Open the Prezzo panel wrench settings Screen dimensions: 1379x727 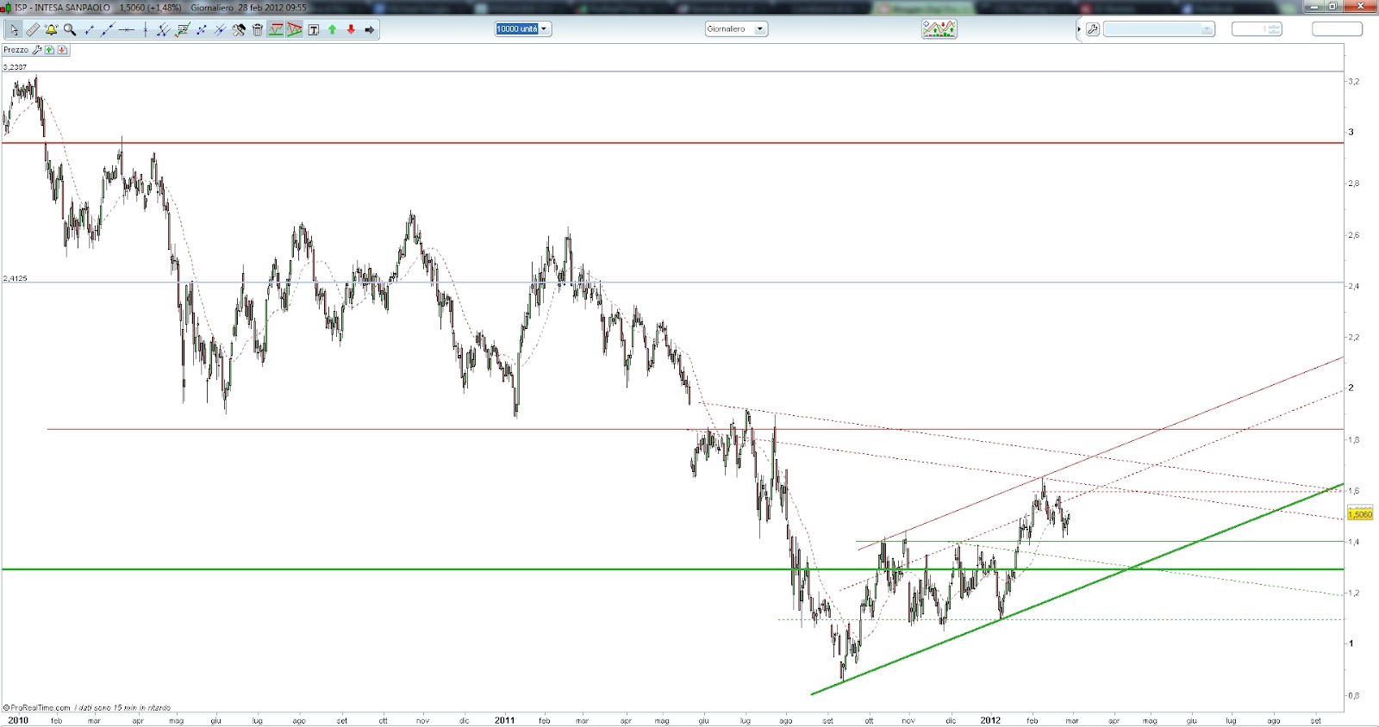point(37,50)
